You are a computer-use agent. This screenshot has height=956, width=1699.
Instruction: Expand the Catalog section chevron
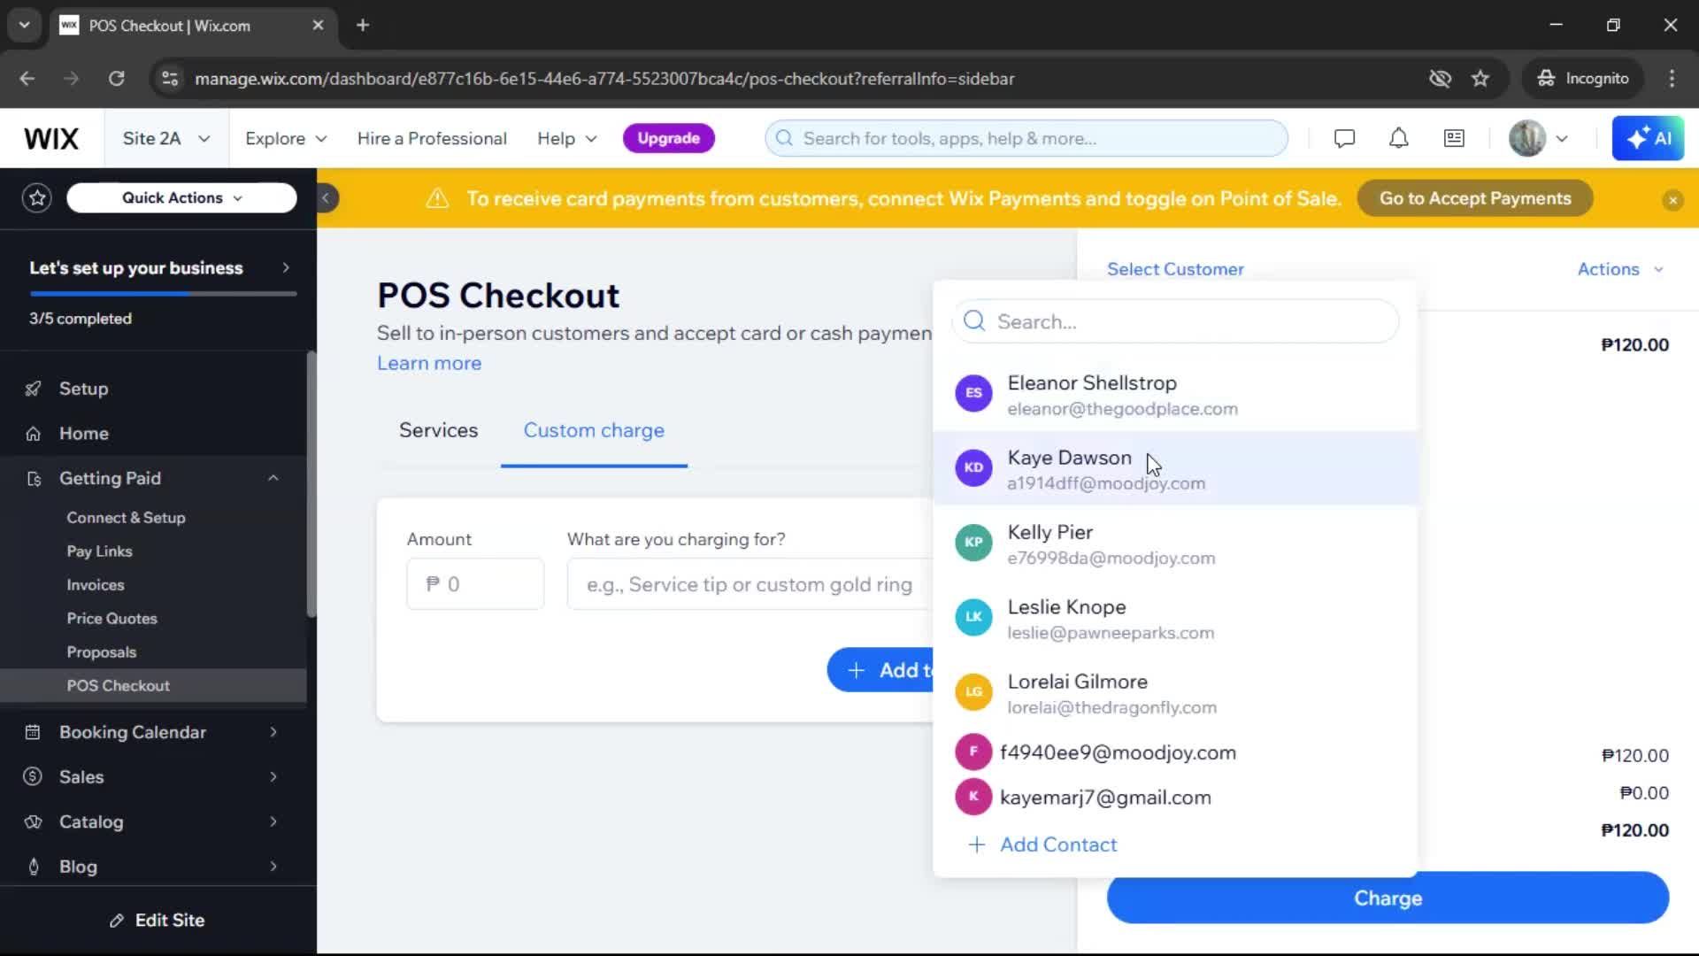click(x=273, y=822)
